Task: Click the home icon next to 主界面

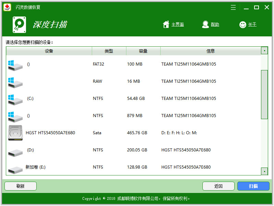Action: (166, 24)
